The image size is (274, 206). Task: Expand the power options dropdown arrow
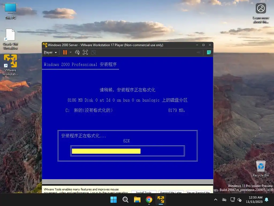point(71,52)
